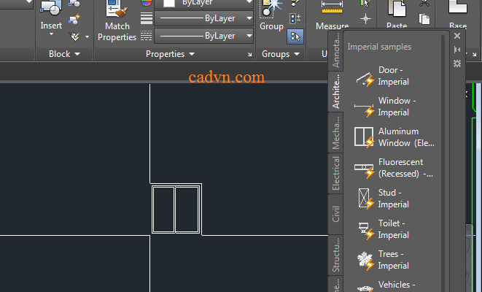Select the Window - Imperial block
The height and width of the screenshot is (292, 482).
392,107
